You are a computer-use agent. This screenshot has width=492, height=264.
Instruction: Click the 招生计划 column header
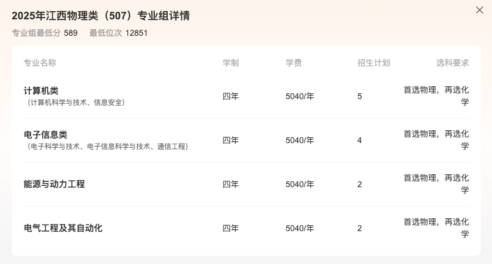tap(374, 63)
